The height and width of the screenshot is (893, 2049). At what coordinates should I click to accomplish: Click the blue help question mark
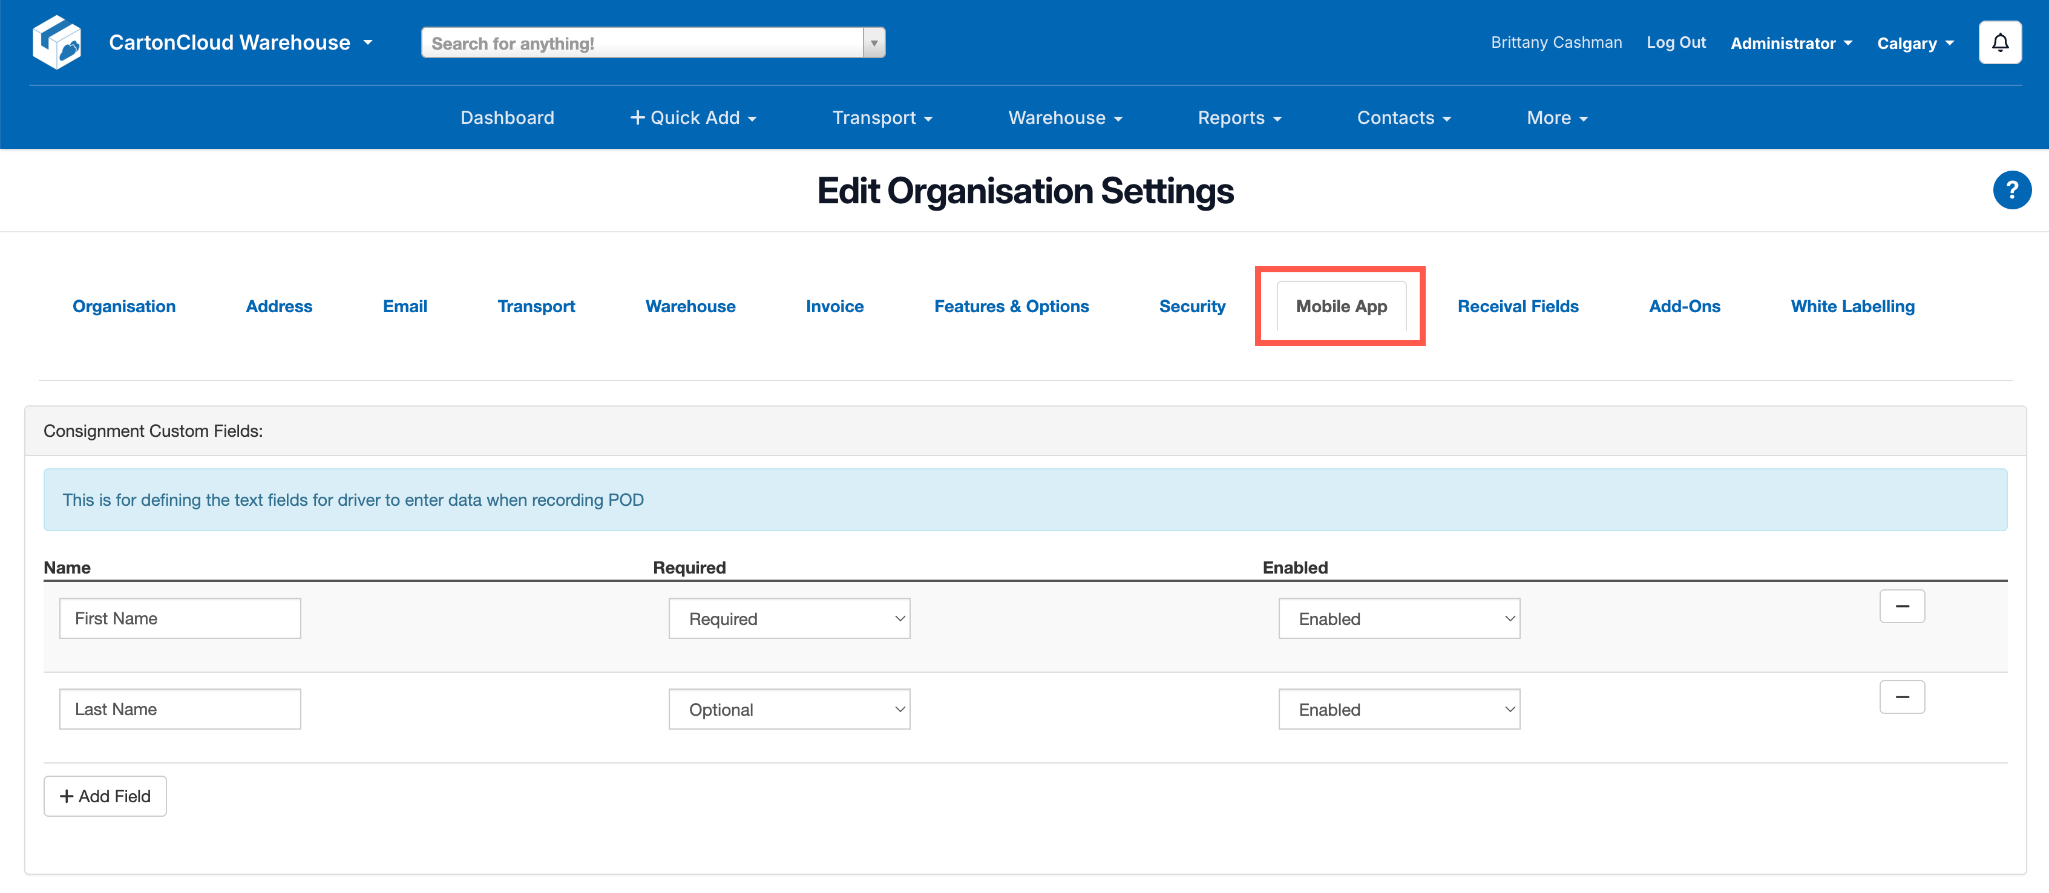click(x=2011, y=190)
